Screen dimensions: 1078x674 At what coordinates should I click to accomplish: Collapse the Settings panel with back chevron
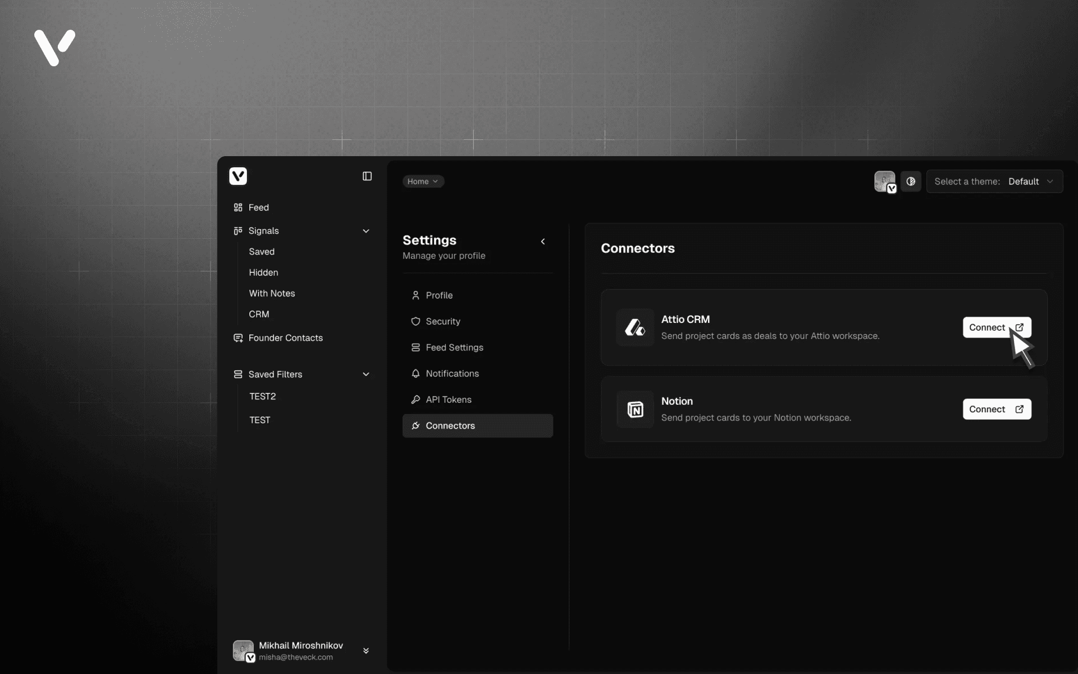543,242
